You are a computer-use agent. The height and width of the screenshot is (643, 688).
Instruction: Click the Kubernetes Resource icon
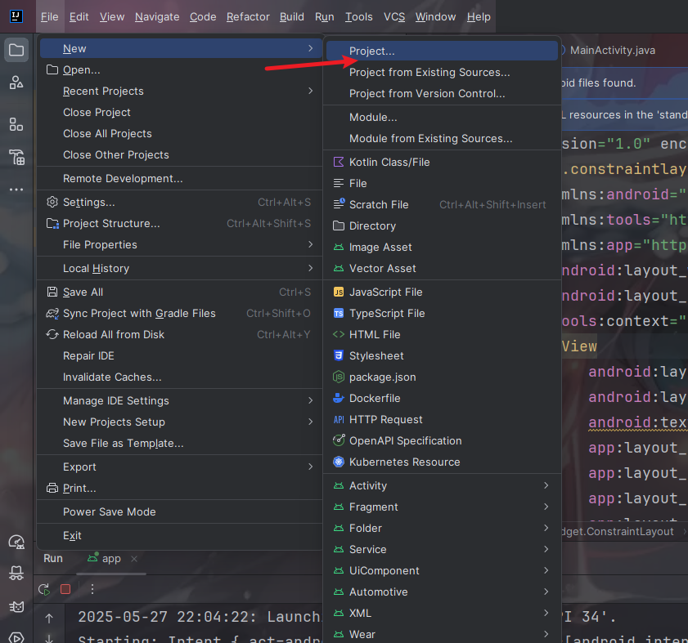[339, 462]
